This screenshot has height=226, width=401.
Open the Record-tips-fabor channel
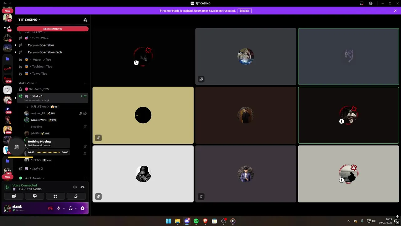pos(52,45)
